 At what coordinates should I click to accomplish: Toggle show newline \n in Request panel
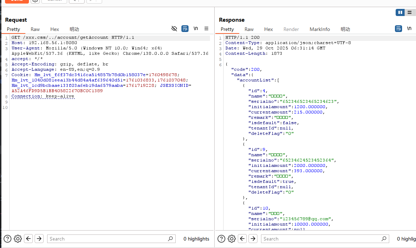(196, 28)
